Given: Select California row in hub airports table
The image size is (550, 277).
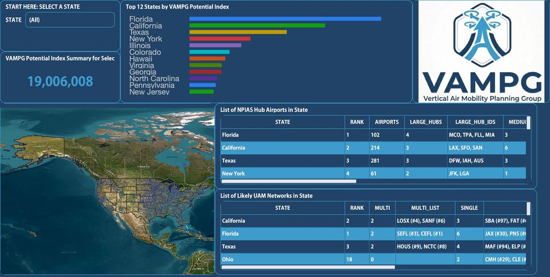Looking at the screenshot, I should (374, 148).
